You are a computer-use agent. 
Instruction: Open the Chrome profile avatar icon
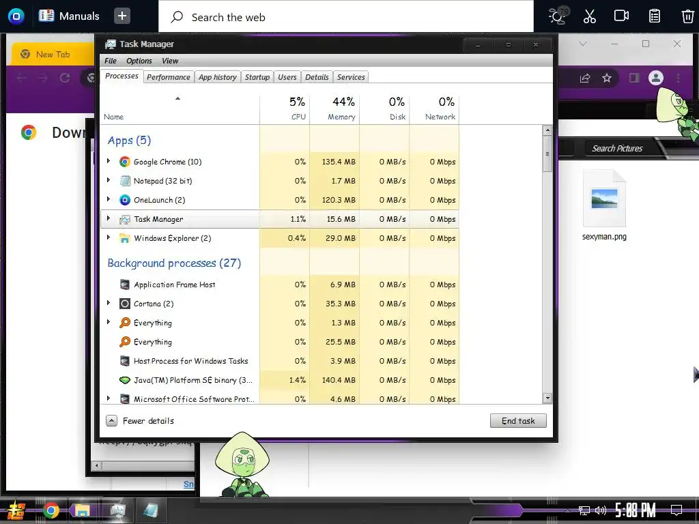656,78
